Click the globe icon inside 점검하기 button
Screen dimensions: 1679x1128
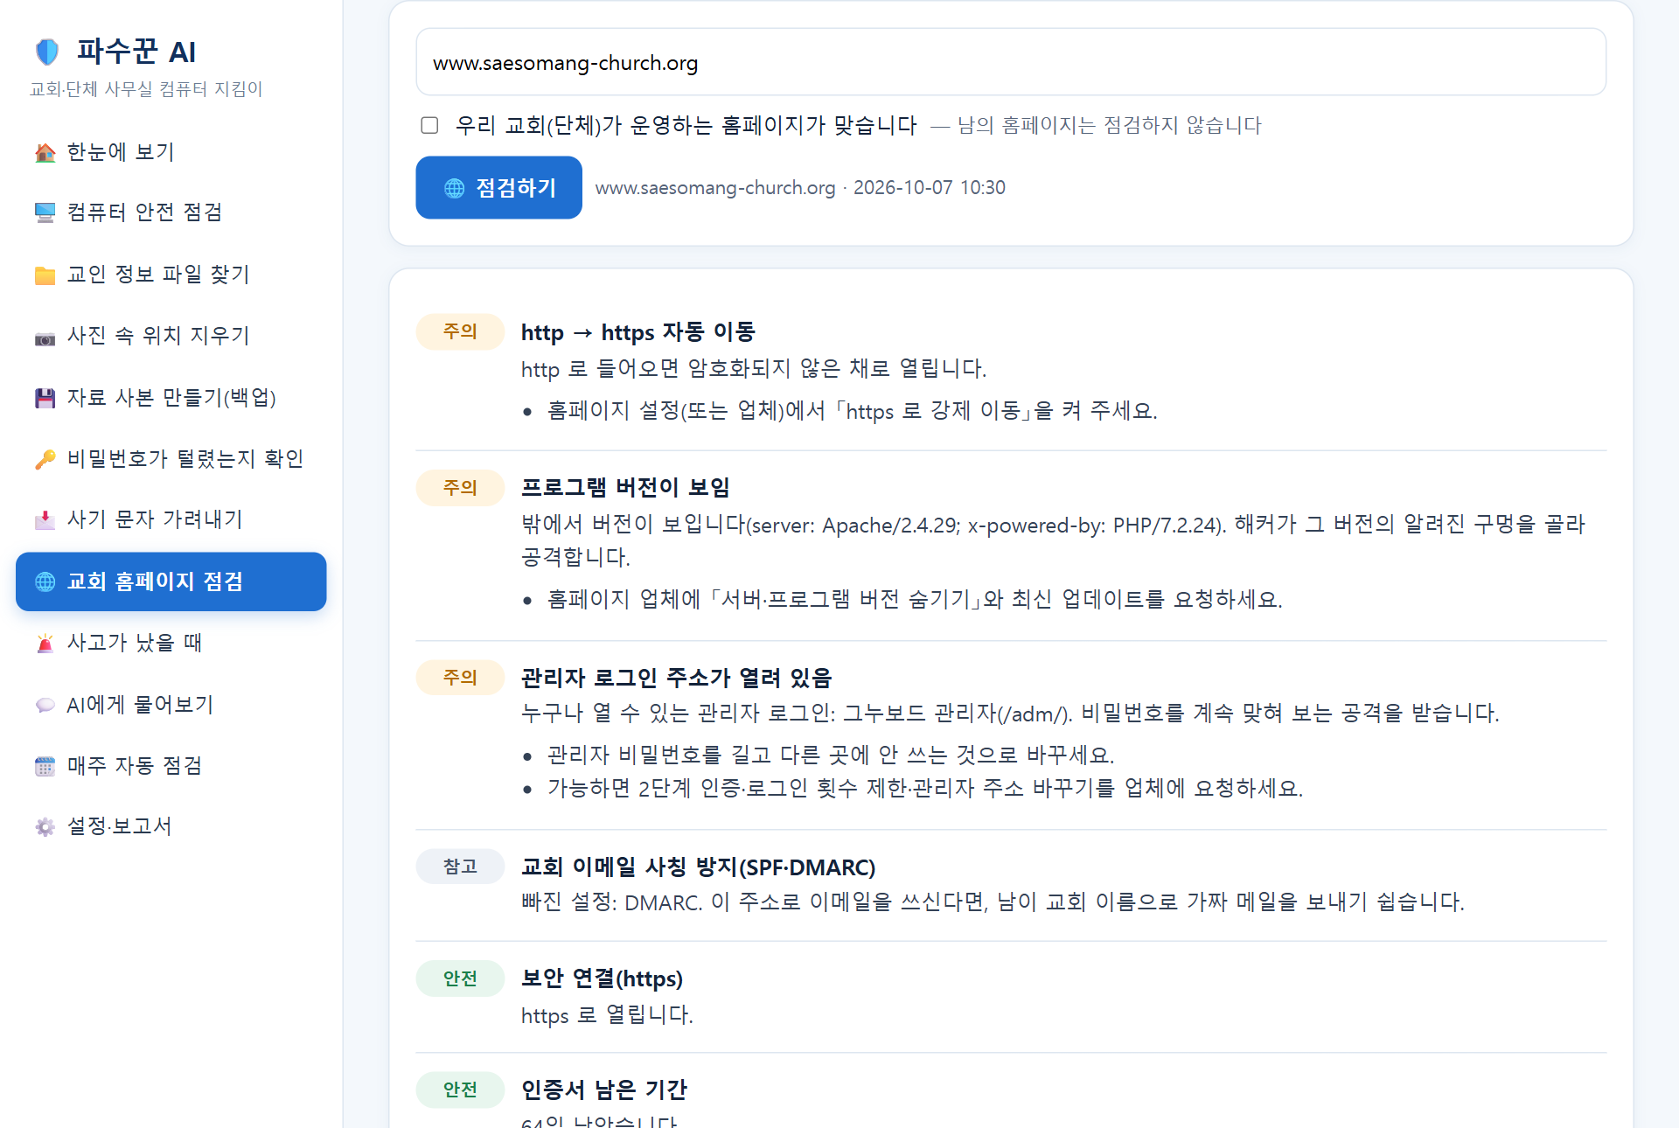[x=455, y=188]
